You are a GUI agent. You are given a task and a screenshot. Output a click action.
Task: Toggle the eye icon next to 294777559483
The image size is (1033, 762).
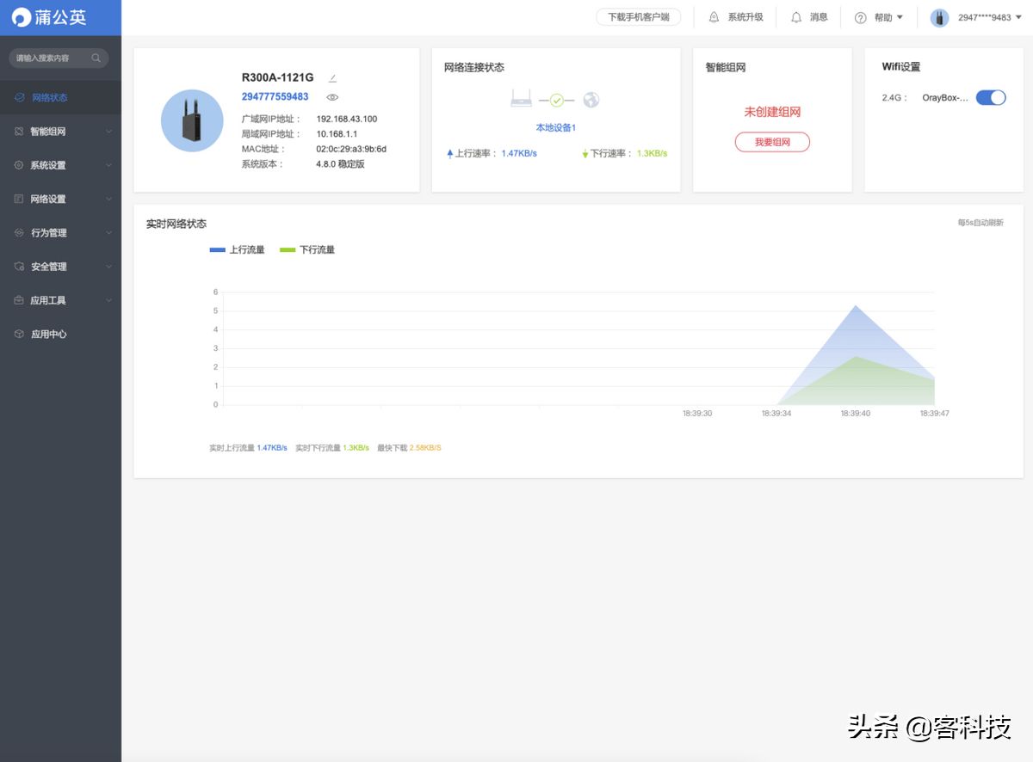[x=332, y=97]
